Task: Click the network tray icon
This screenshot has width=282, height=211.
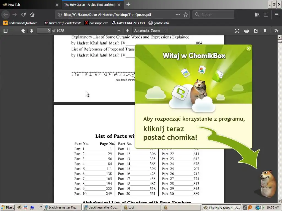Action: 257,207
